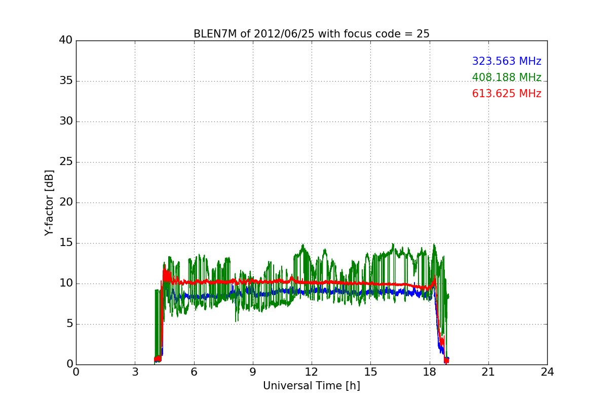Click the x-axis tick label 3
The height and width of the screenshot is (405, 608).
[135, 372]
